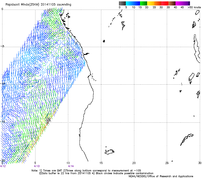Click the small solid black lake near 15E 4S
Screen dimensions: 202x178
[x=104, y=41]
